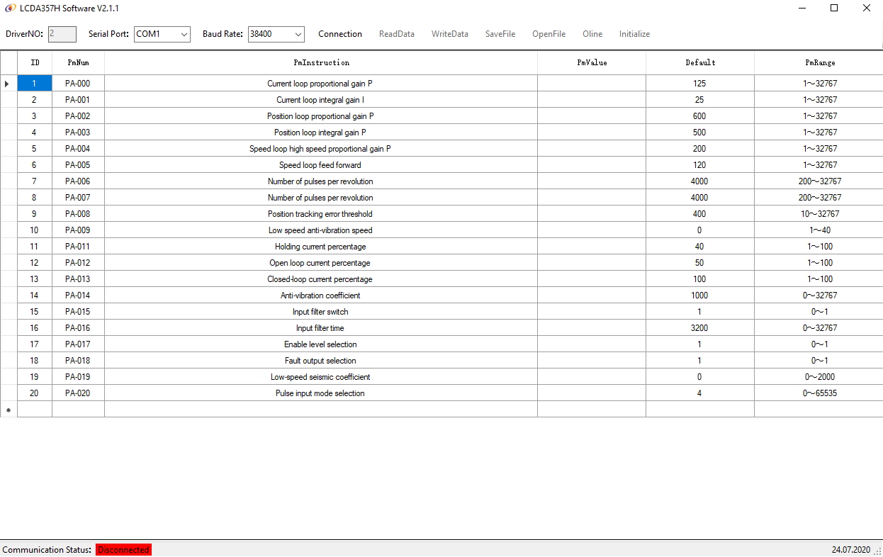Select PA-006 cell
Viewport: 883px width, 557px height.
click(x=78, y=181)
